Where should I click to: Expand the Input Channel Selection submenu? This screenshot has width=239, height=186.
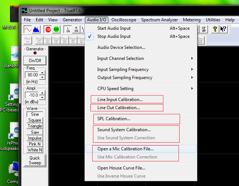click(141, 58)
